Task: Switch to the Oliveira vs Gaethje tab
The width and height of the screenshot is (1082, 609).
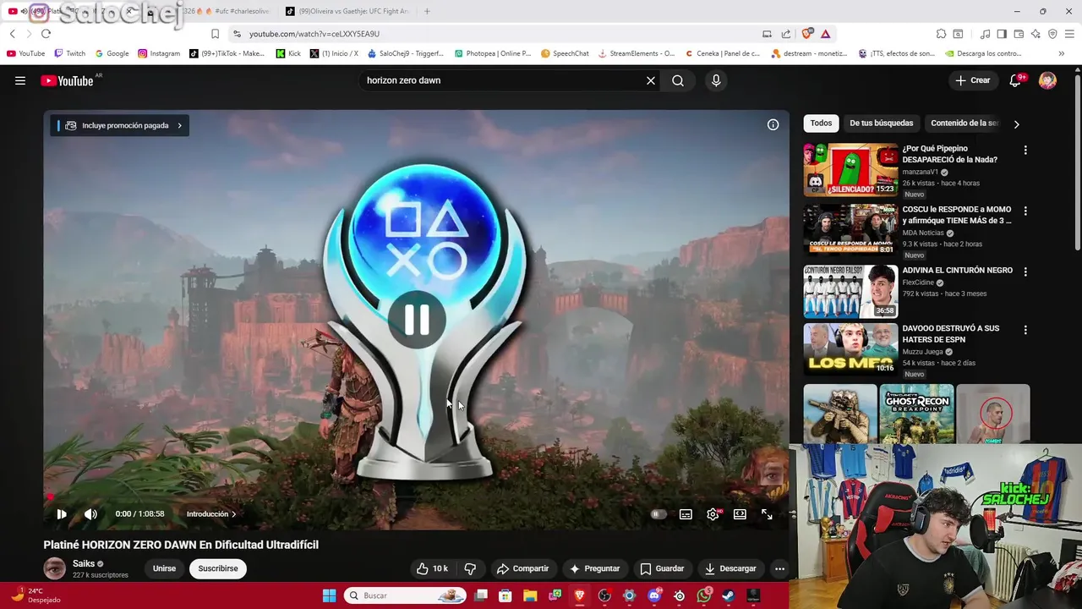Action: point(347,11)
